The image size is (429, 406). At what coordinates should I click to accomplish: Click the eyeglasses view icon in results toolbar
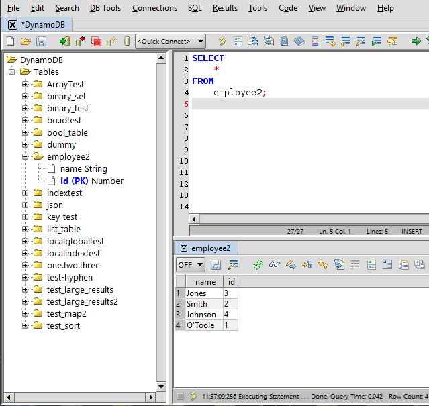pyautogui.click(x=275, y=264)
